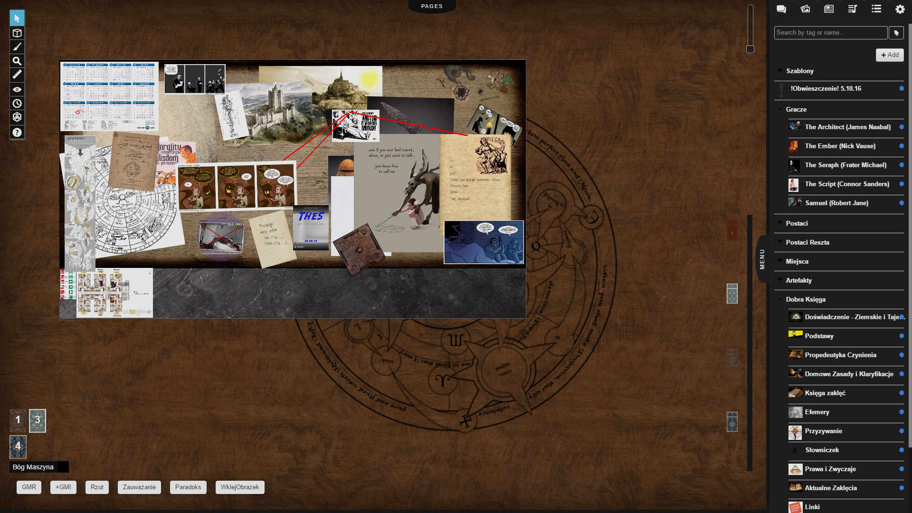Choose the magnifier Zoom tool
This screenshot has width=912, height=513.
[17, 61]
